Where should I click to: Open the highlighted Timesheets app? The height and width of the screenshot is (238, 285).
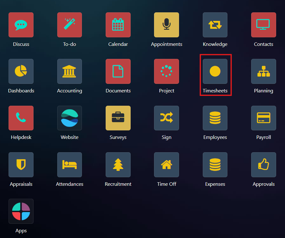coord(215,72)
